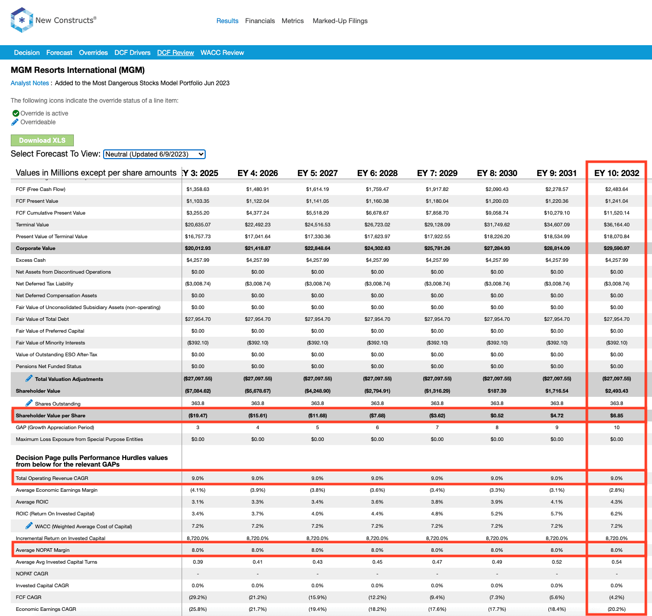The image size is (652, 616).
Task: Select the Fair Value of Total Debt label
Action: click(42, 319)
